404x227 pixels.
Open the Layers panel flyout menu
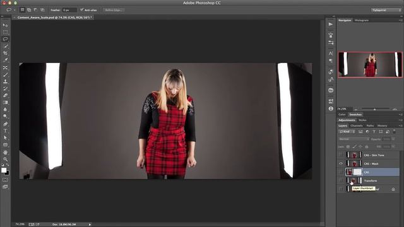click(x=400, y=125)
